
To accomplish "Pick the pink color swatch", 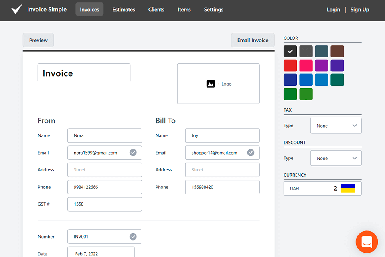I will pos(306,66).
